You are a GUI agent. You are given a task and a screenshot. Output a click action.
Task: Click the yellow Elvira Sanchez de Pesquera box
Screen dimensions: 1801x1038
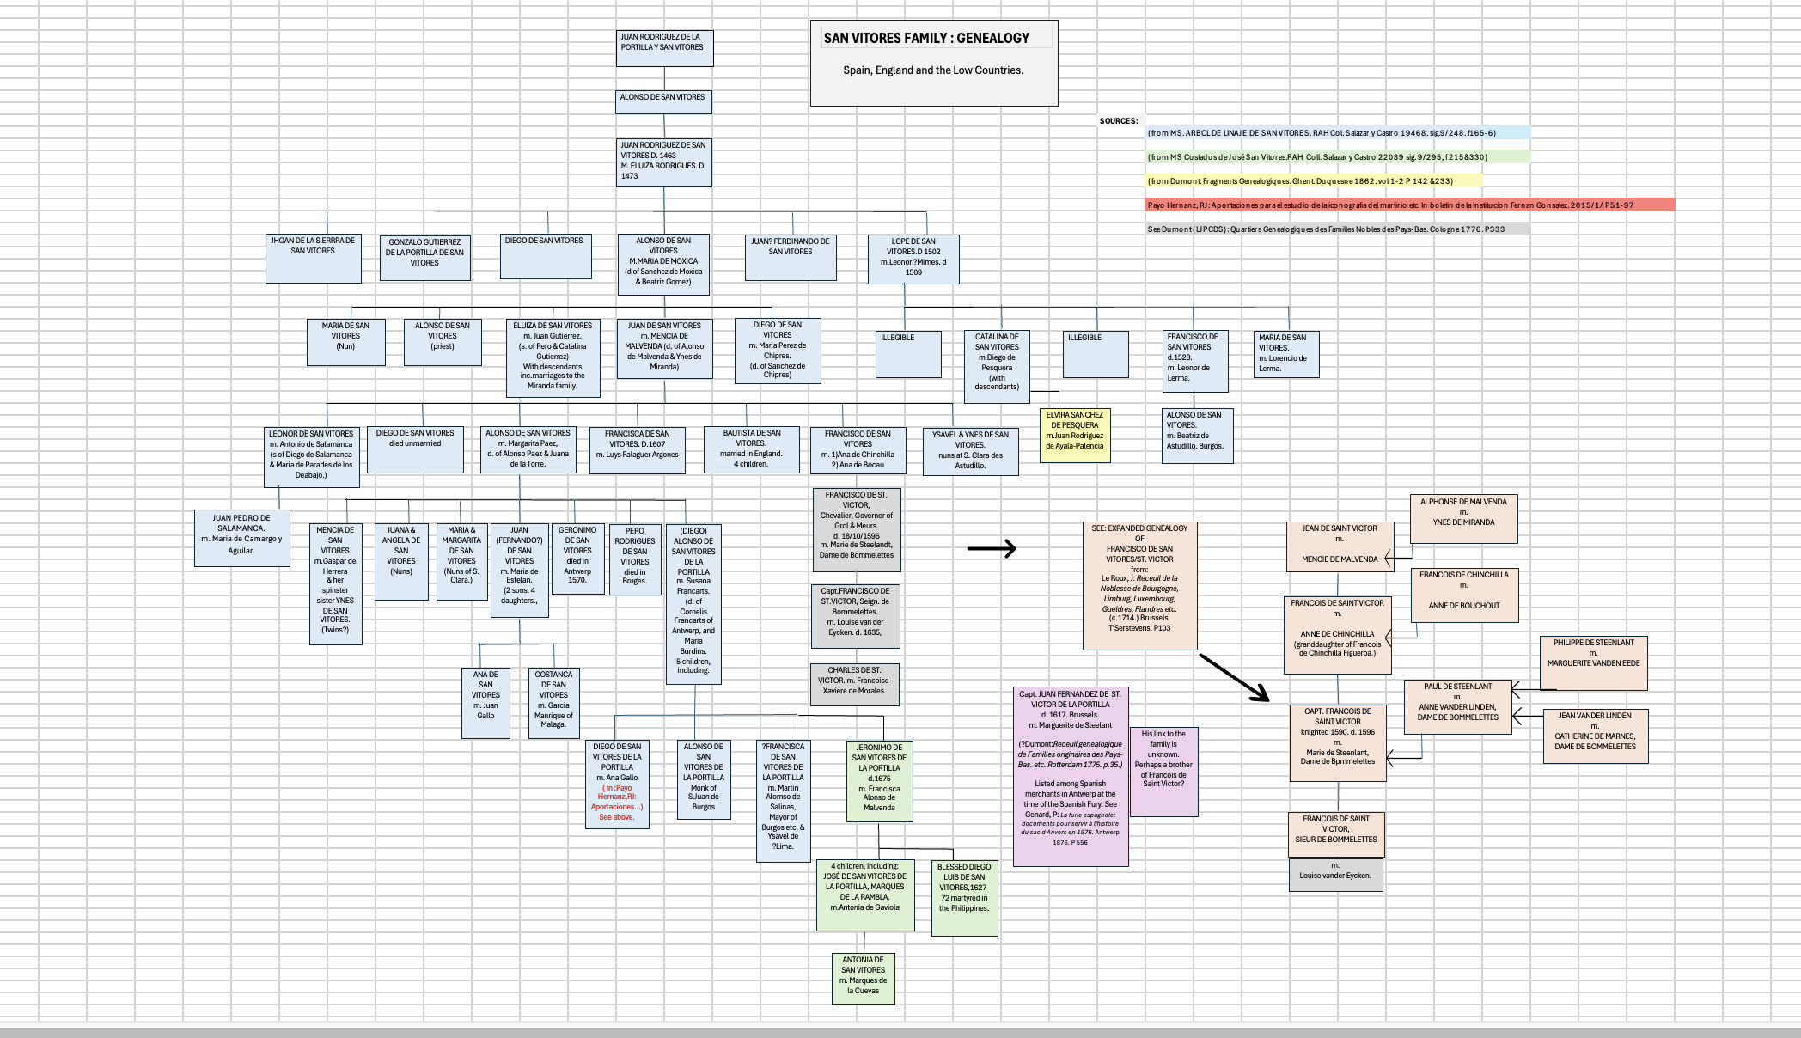pos(1074,435)
